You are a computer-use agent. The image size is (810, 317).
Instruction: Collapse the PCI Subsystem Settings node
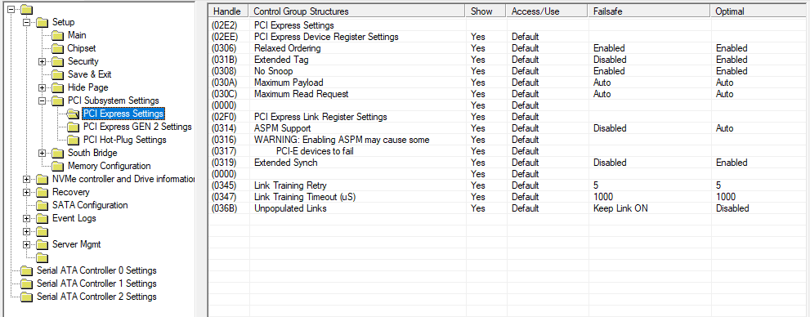[43, 101]
